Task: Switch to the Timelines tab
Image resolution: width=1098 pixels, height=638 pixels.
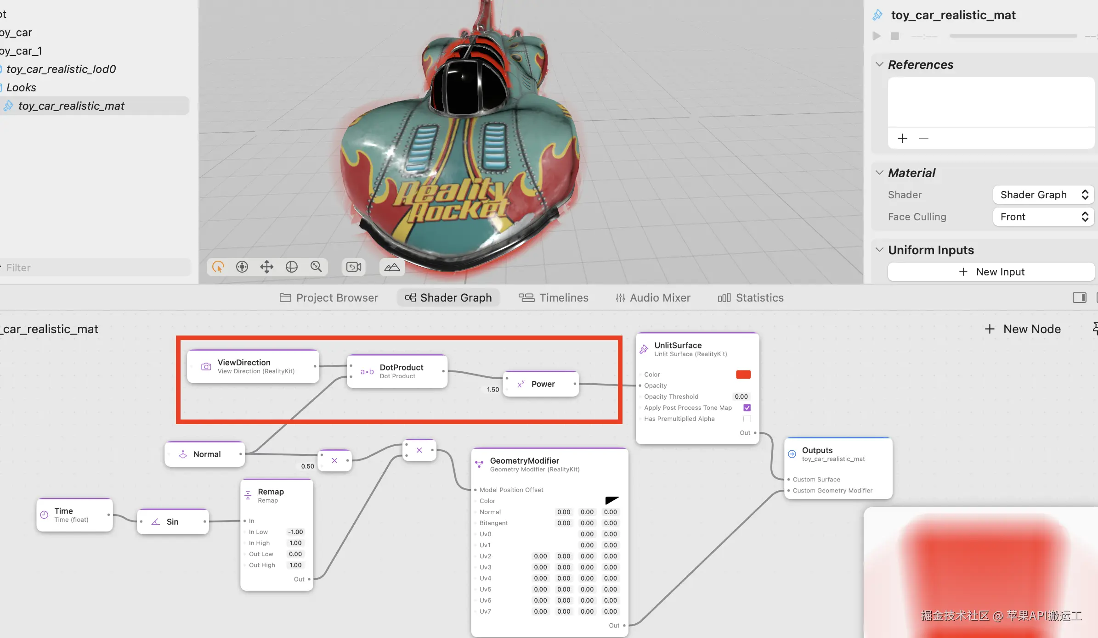Action: click(x=554, y=298)
